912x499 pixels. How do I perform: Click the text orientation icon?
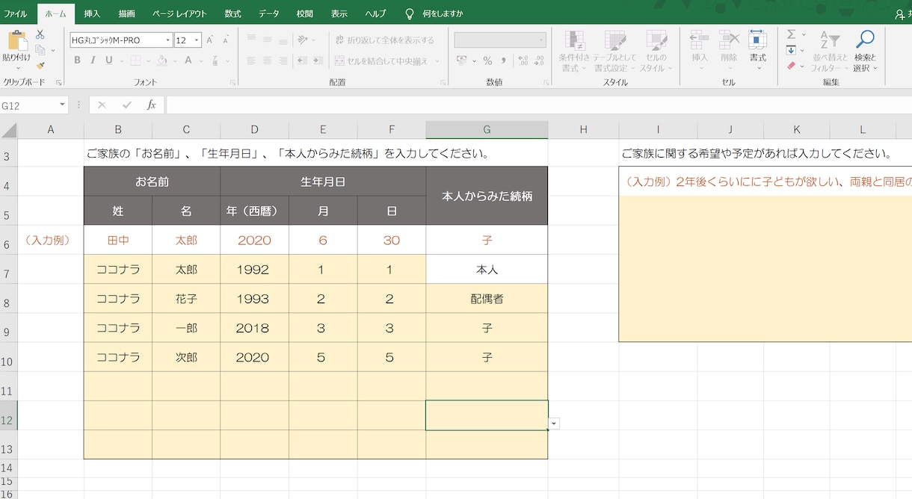click(303, 40)
